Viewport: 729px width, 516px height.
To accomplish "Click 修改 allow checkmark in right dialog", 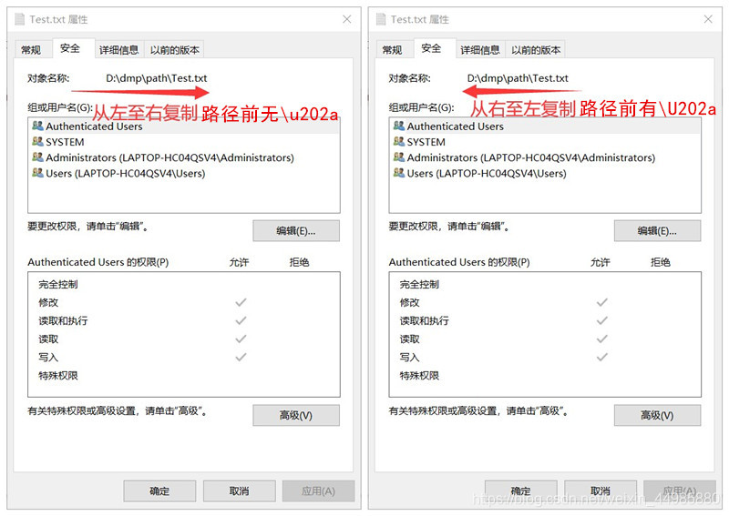I will (x=602, y=302).
